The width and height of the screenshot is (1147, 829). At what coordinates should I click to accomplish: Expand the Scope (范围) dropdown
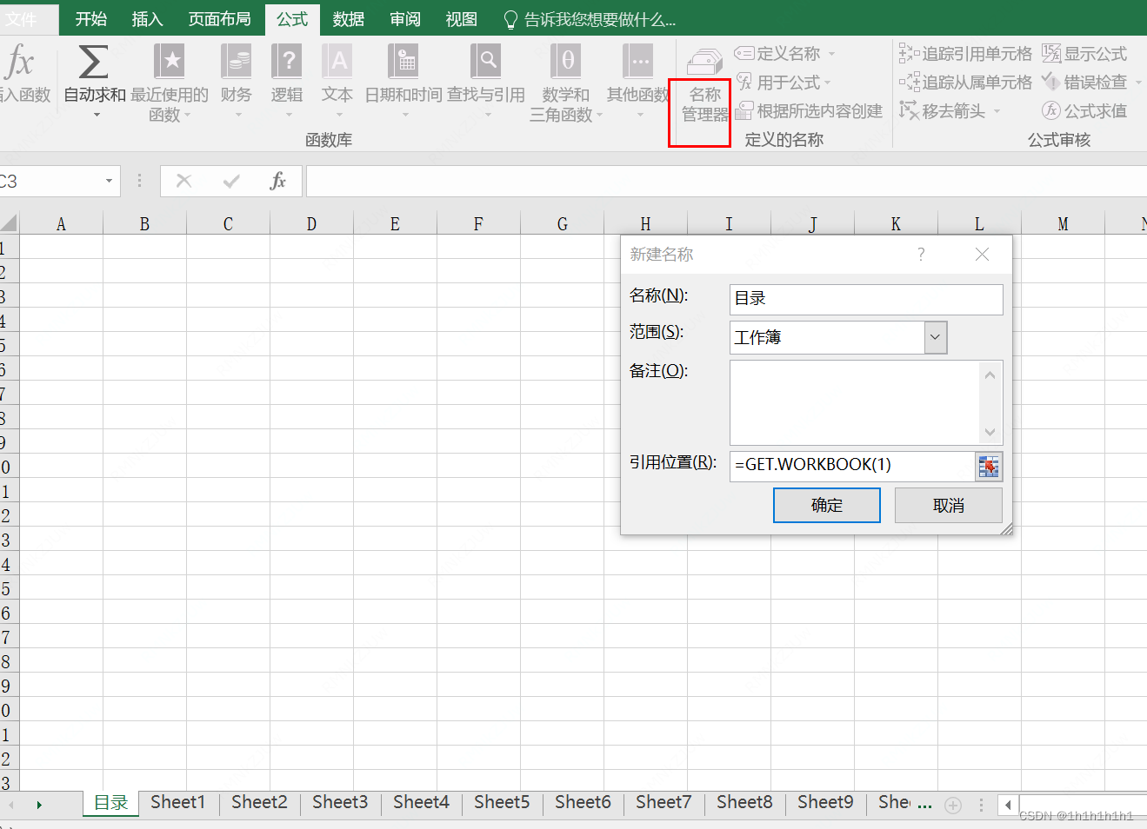(x=936, y=337)
